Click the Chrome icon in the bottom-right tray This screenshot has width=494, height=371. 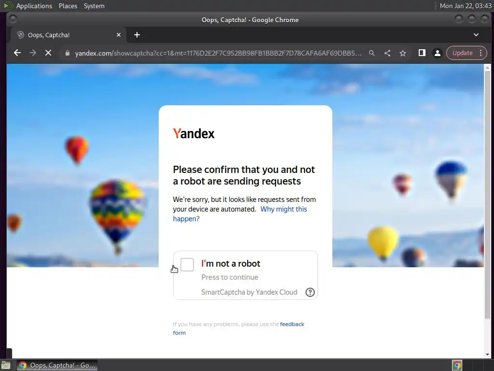pyautogui.click(x=457, y=365)
